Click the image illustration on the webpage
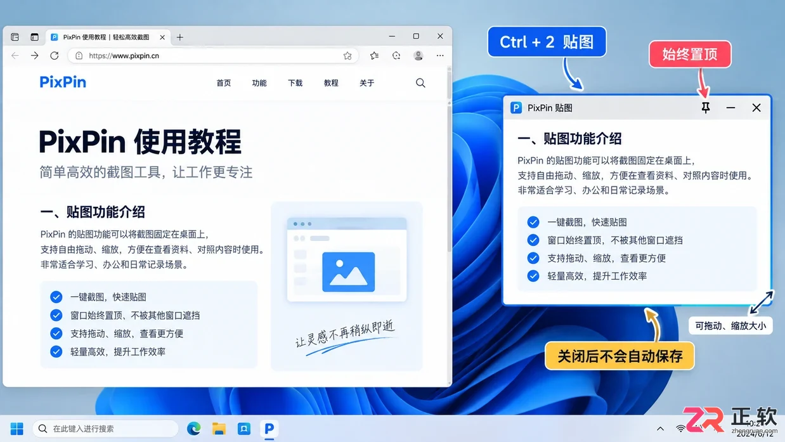Viewport: 785px width, 442px height. [x=347, y=260]
